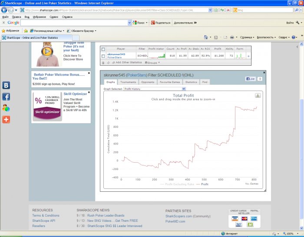Open Избранное favorites star button

pos(10,31)
